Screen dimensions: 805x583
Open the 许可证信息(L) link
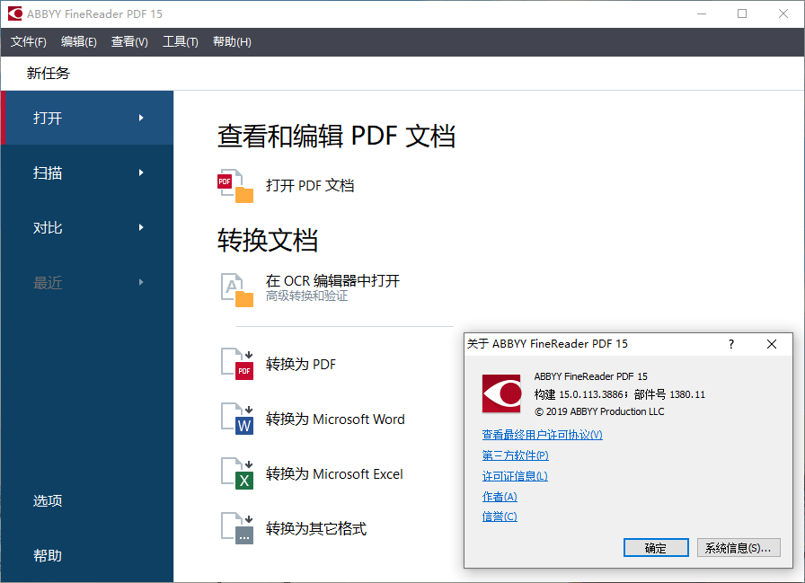515,476
